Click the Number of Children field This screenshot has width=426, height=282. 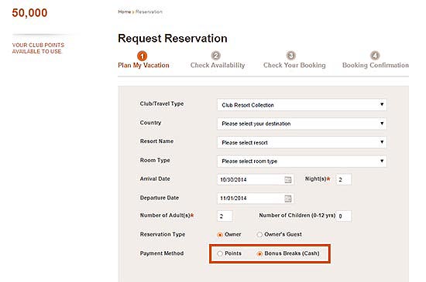tap(344, 216)
